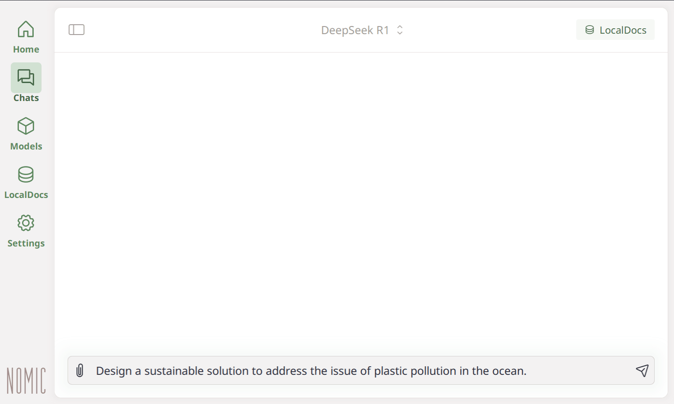Click the database icon in the top-right LocalDocs button
Screen dimensions: 674x404
pos(590,30)
